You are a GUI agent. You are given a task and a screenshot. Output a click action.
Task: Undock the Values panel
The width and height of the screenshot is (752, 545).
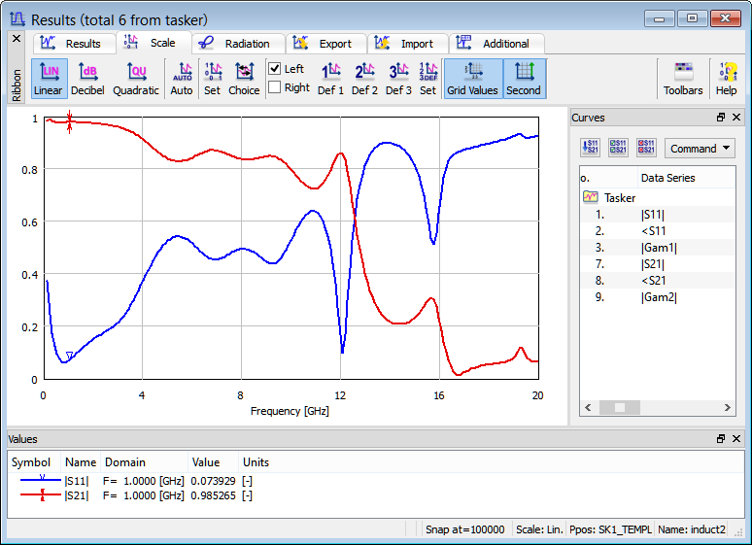721,439
